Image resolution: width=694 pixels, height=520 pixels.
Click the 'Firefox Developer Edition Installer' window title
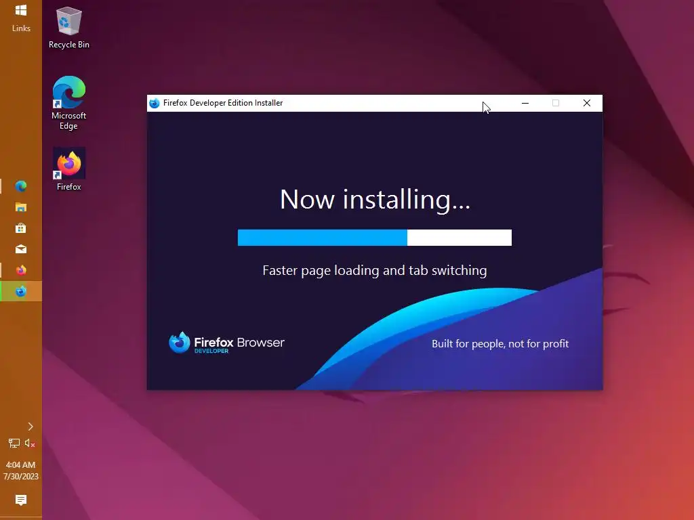(x=222, y=103)
